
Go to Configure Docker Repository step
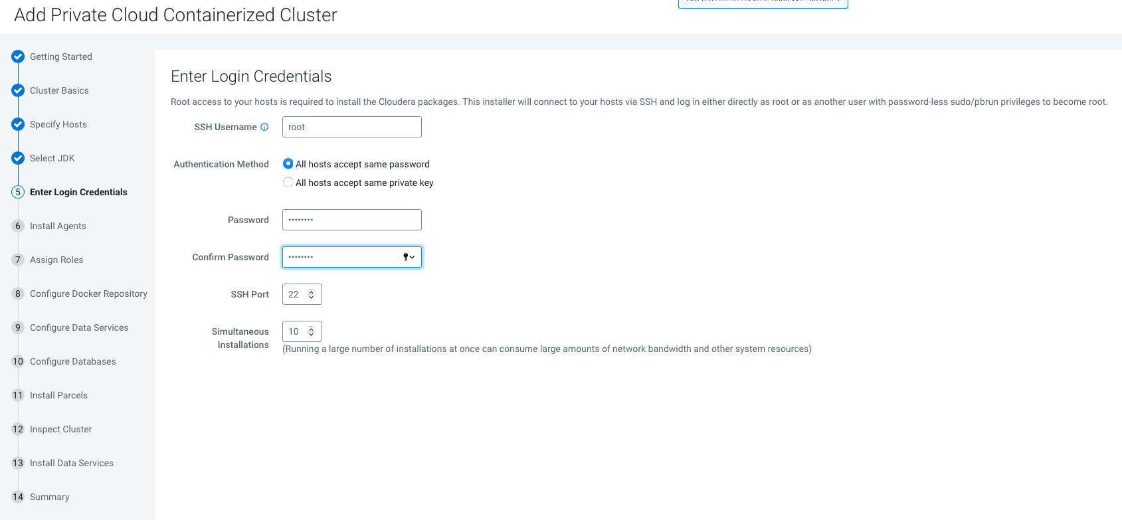(x=88, y=294)
